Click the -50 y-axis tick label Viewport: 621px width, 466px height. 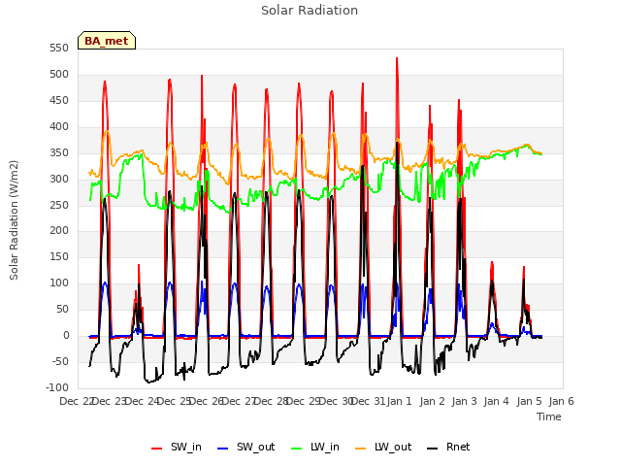60,361
